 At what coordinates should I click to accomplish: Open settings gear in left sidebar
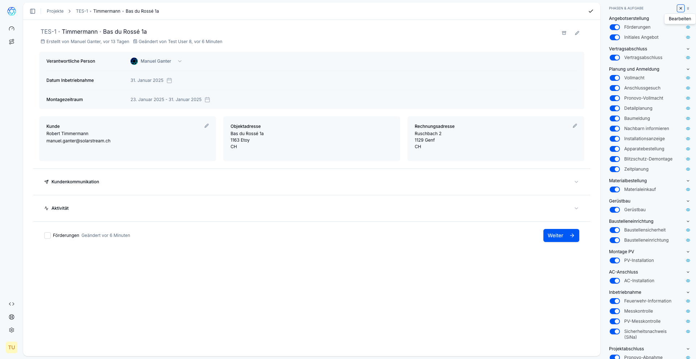pos(12,330)
